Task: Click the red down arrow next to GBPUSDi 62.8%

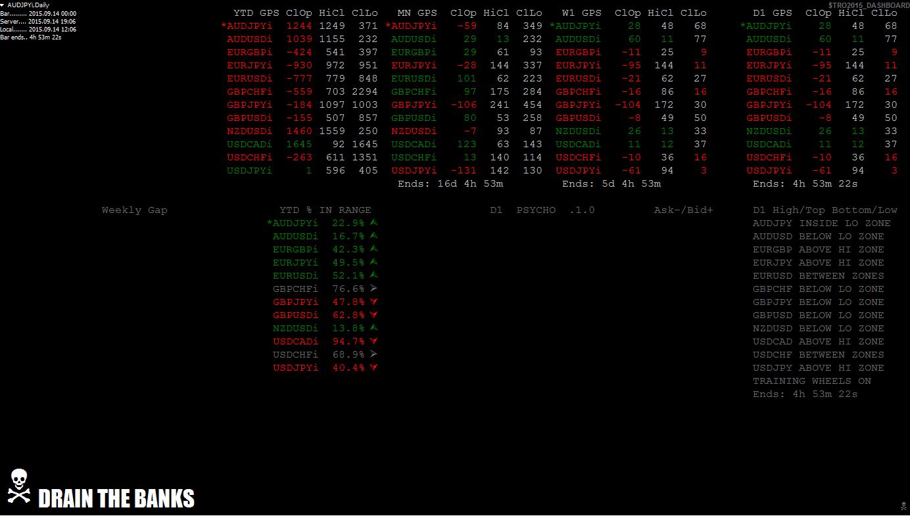Action: pos(373,315)
